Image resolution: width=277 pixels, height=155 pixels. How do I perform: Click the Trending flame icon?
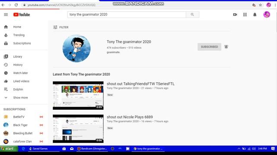coord(6,35)
